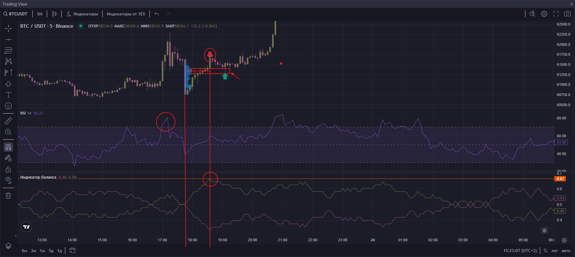Open Индикаторы от 1EX
575x257 pixels.
coord(126,14)
